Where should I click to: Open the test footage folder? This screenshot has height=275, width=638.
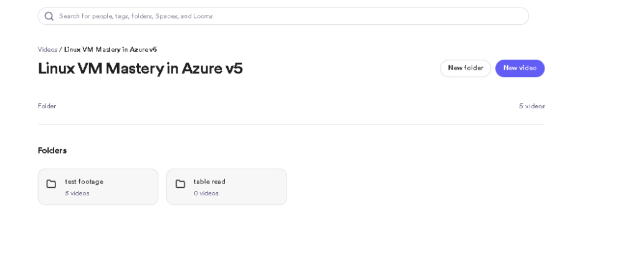tap(98, 187)
